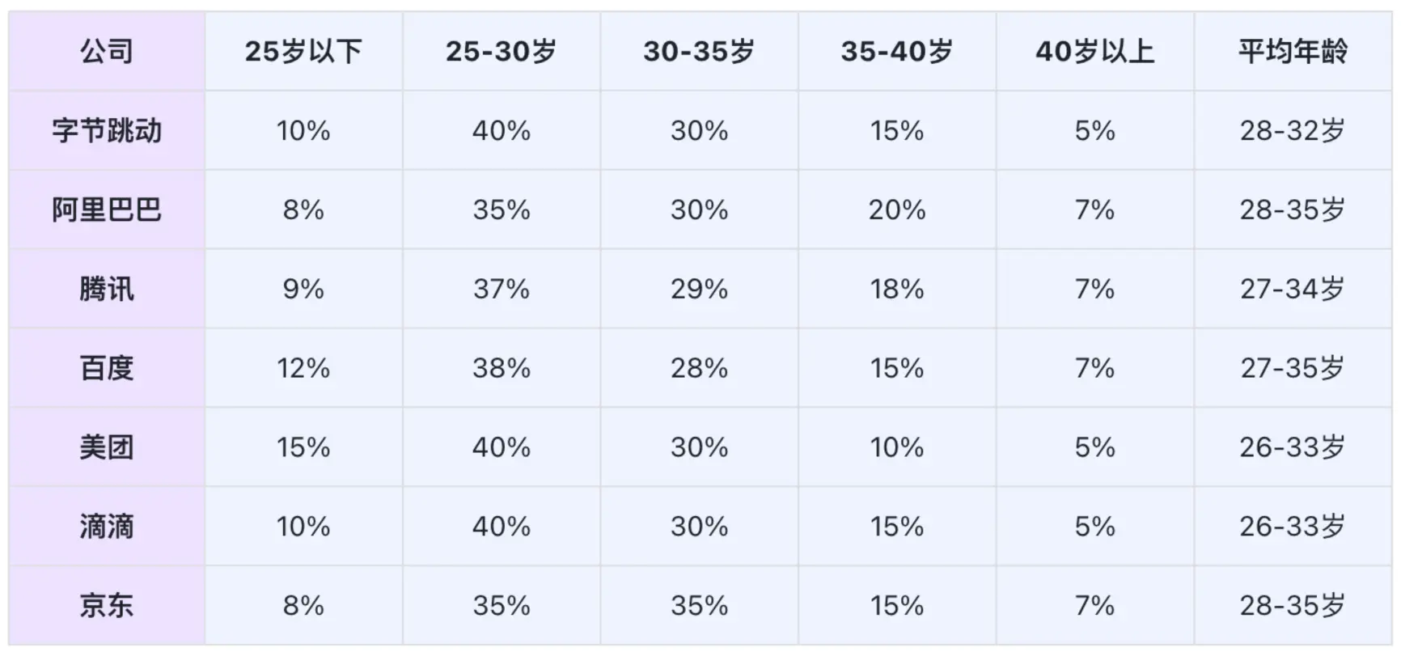Click 腾讯's 37% cell

pos(502,289)
